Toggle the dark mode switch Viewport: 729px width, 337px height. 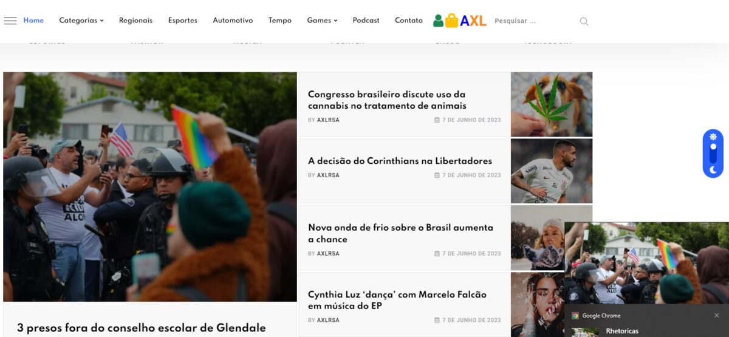coord(713,154)
